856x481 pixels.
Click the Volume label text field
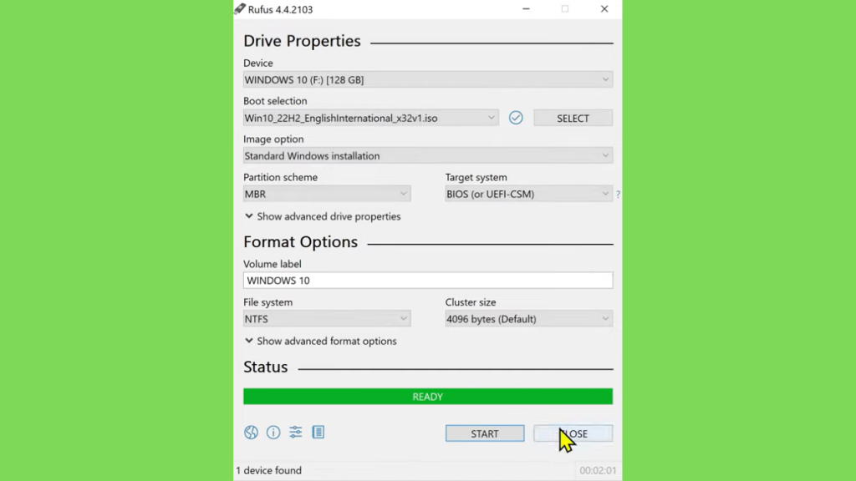point(428,281)
